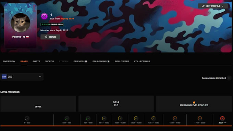Click the level 5 skill icon

click(120, 118)
